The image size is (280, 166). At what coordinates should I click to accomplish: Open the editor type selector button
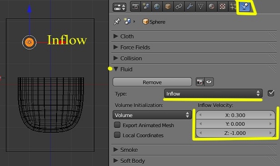[x=119, y=7]
